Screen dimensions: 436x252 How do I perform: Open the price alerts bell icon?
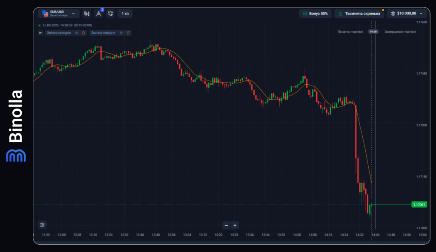coord(110,14)
